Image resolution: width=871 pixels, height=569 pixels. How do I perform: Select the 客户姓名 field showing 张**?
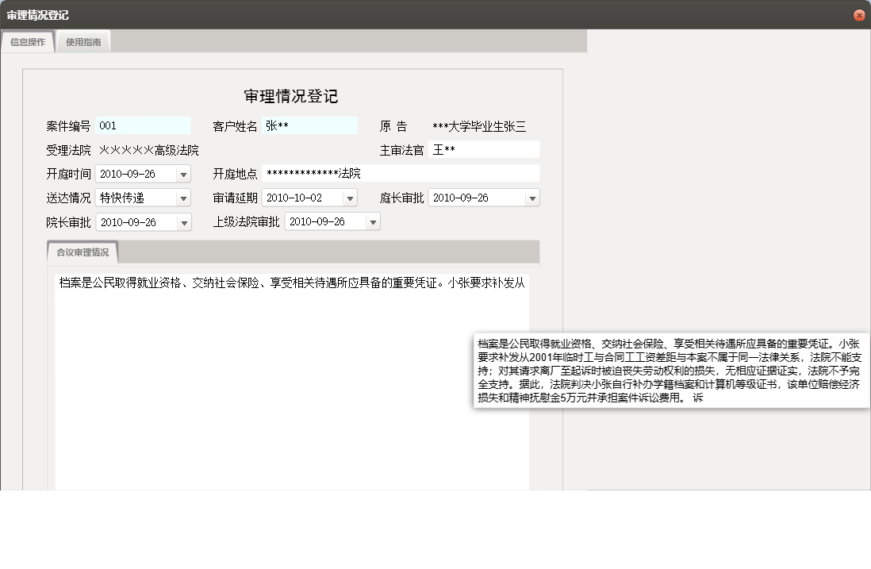(x=309, y=125)
